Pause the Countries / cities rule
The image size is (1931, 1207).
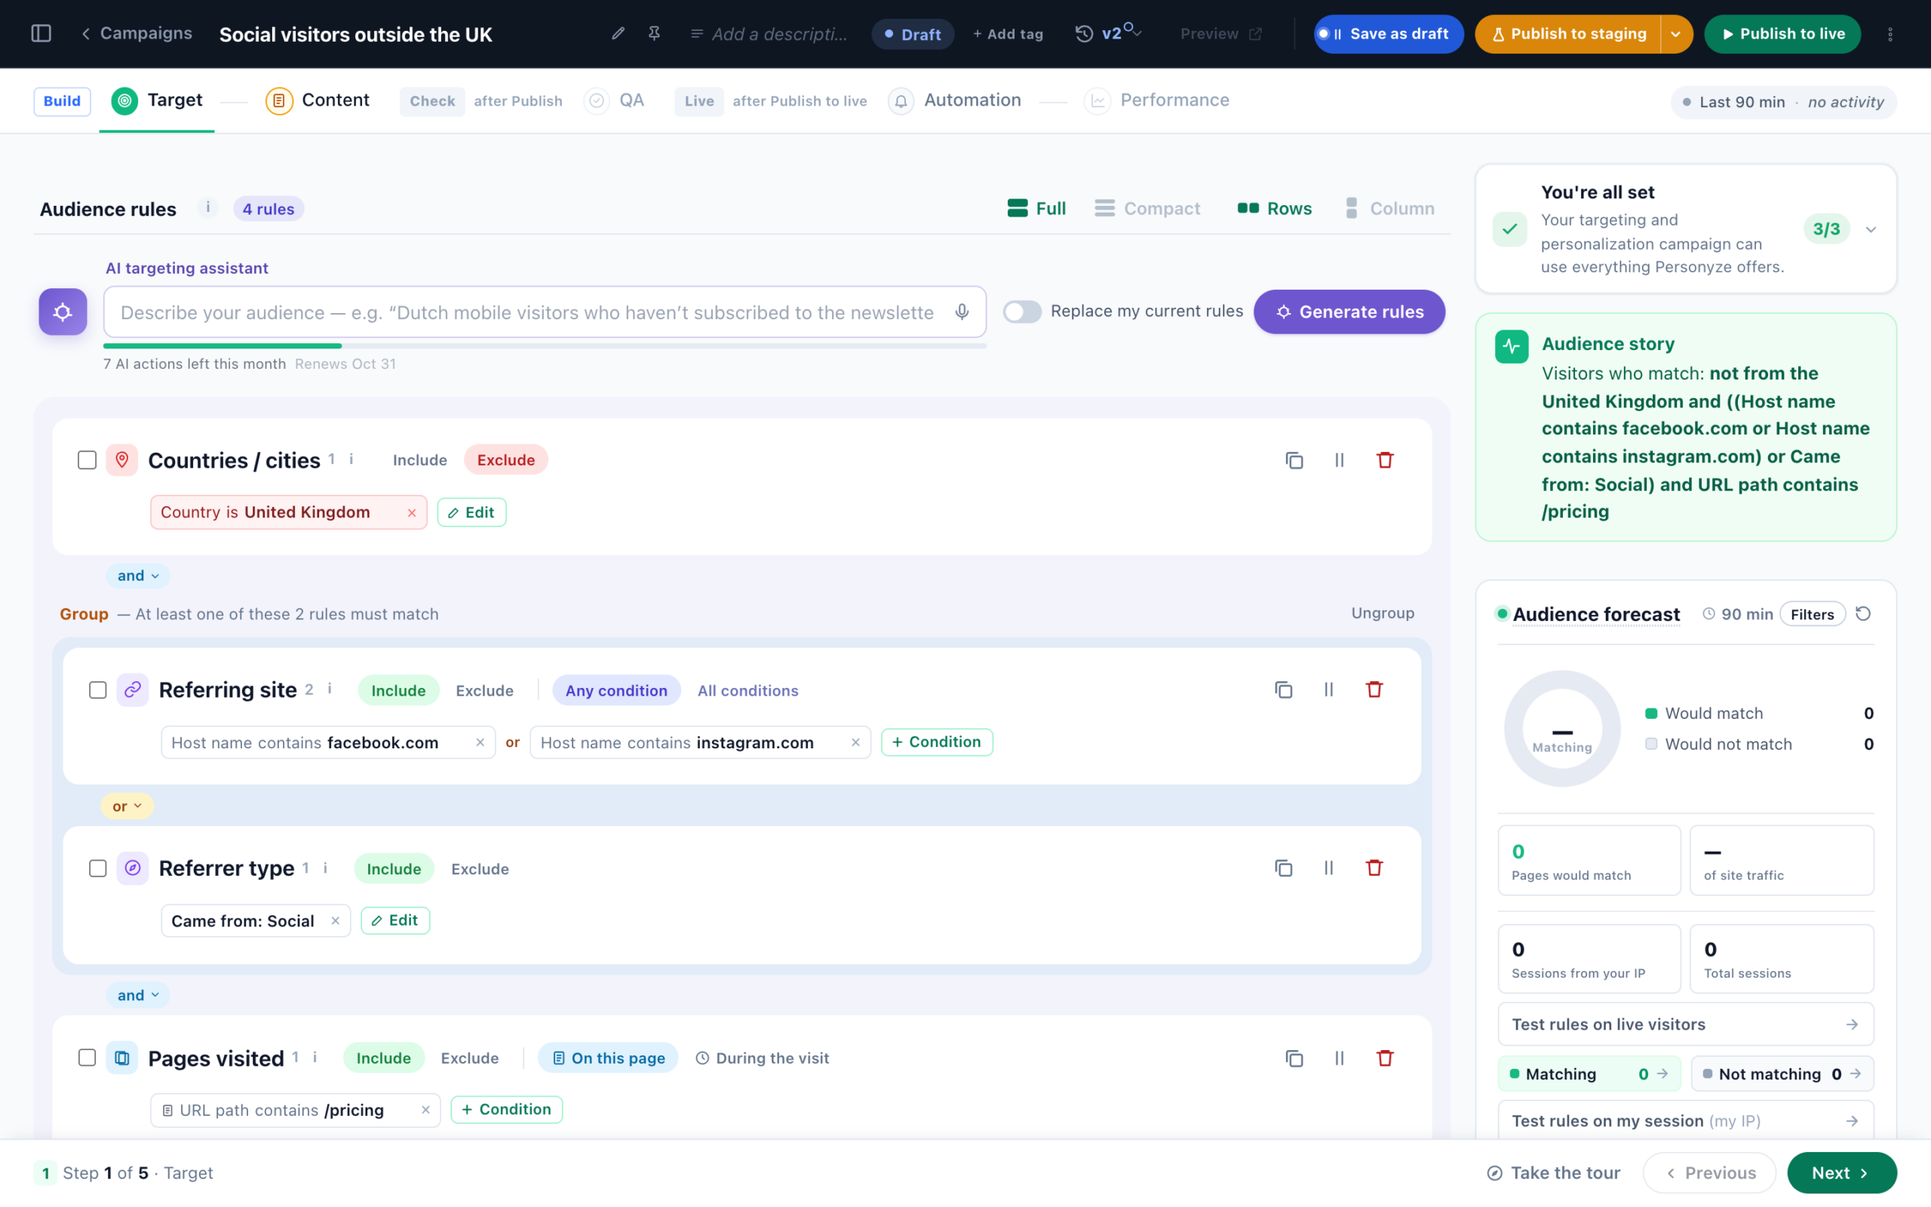(x=1339, y=461)
